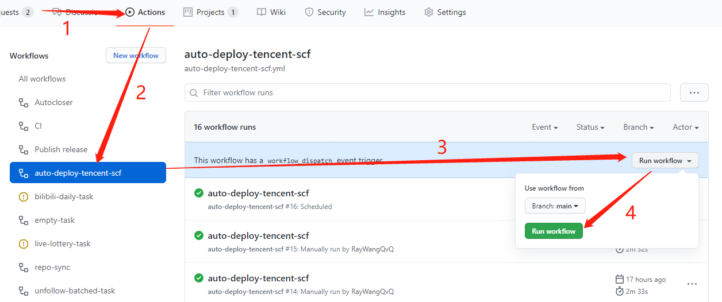Screen dimensions: 722x302
Task: Switch to the Insights tab
Action: coord(385,12)
